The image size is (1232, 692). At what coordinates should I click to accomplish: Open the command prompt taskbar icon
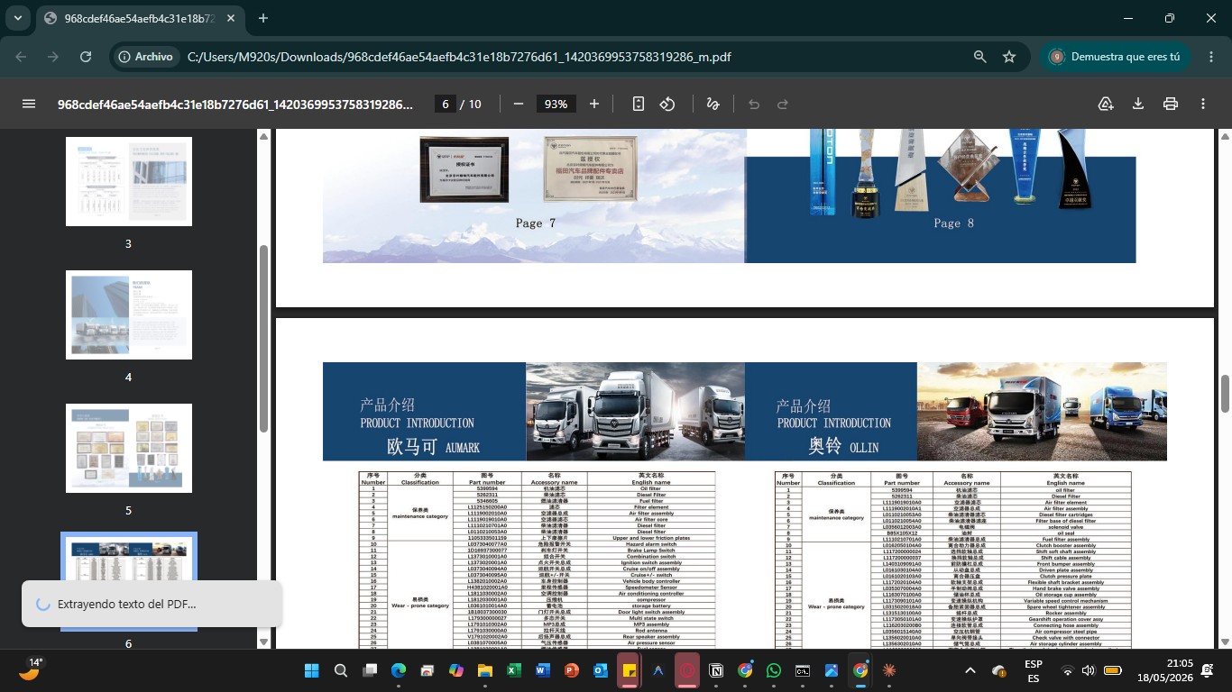click(x=803, y=670)
